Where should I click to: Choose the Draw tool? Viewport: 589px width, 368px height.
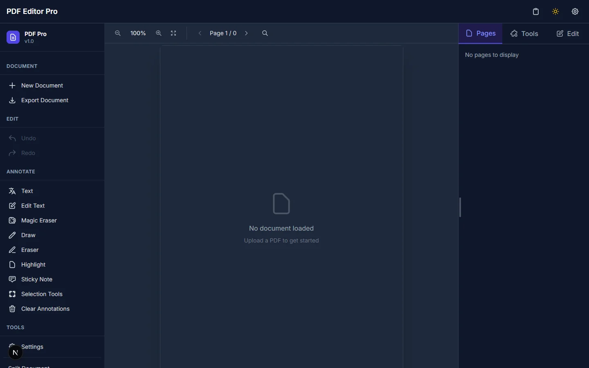coord(52,235)
